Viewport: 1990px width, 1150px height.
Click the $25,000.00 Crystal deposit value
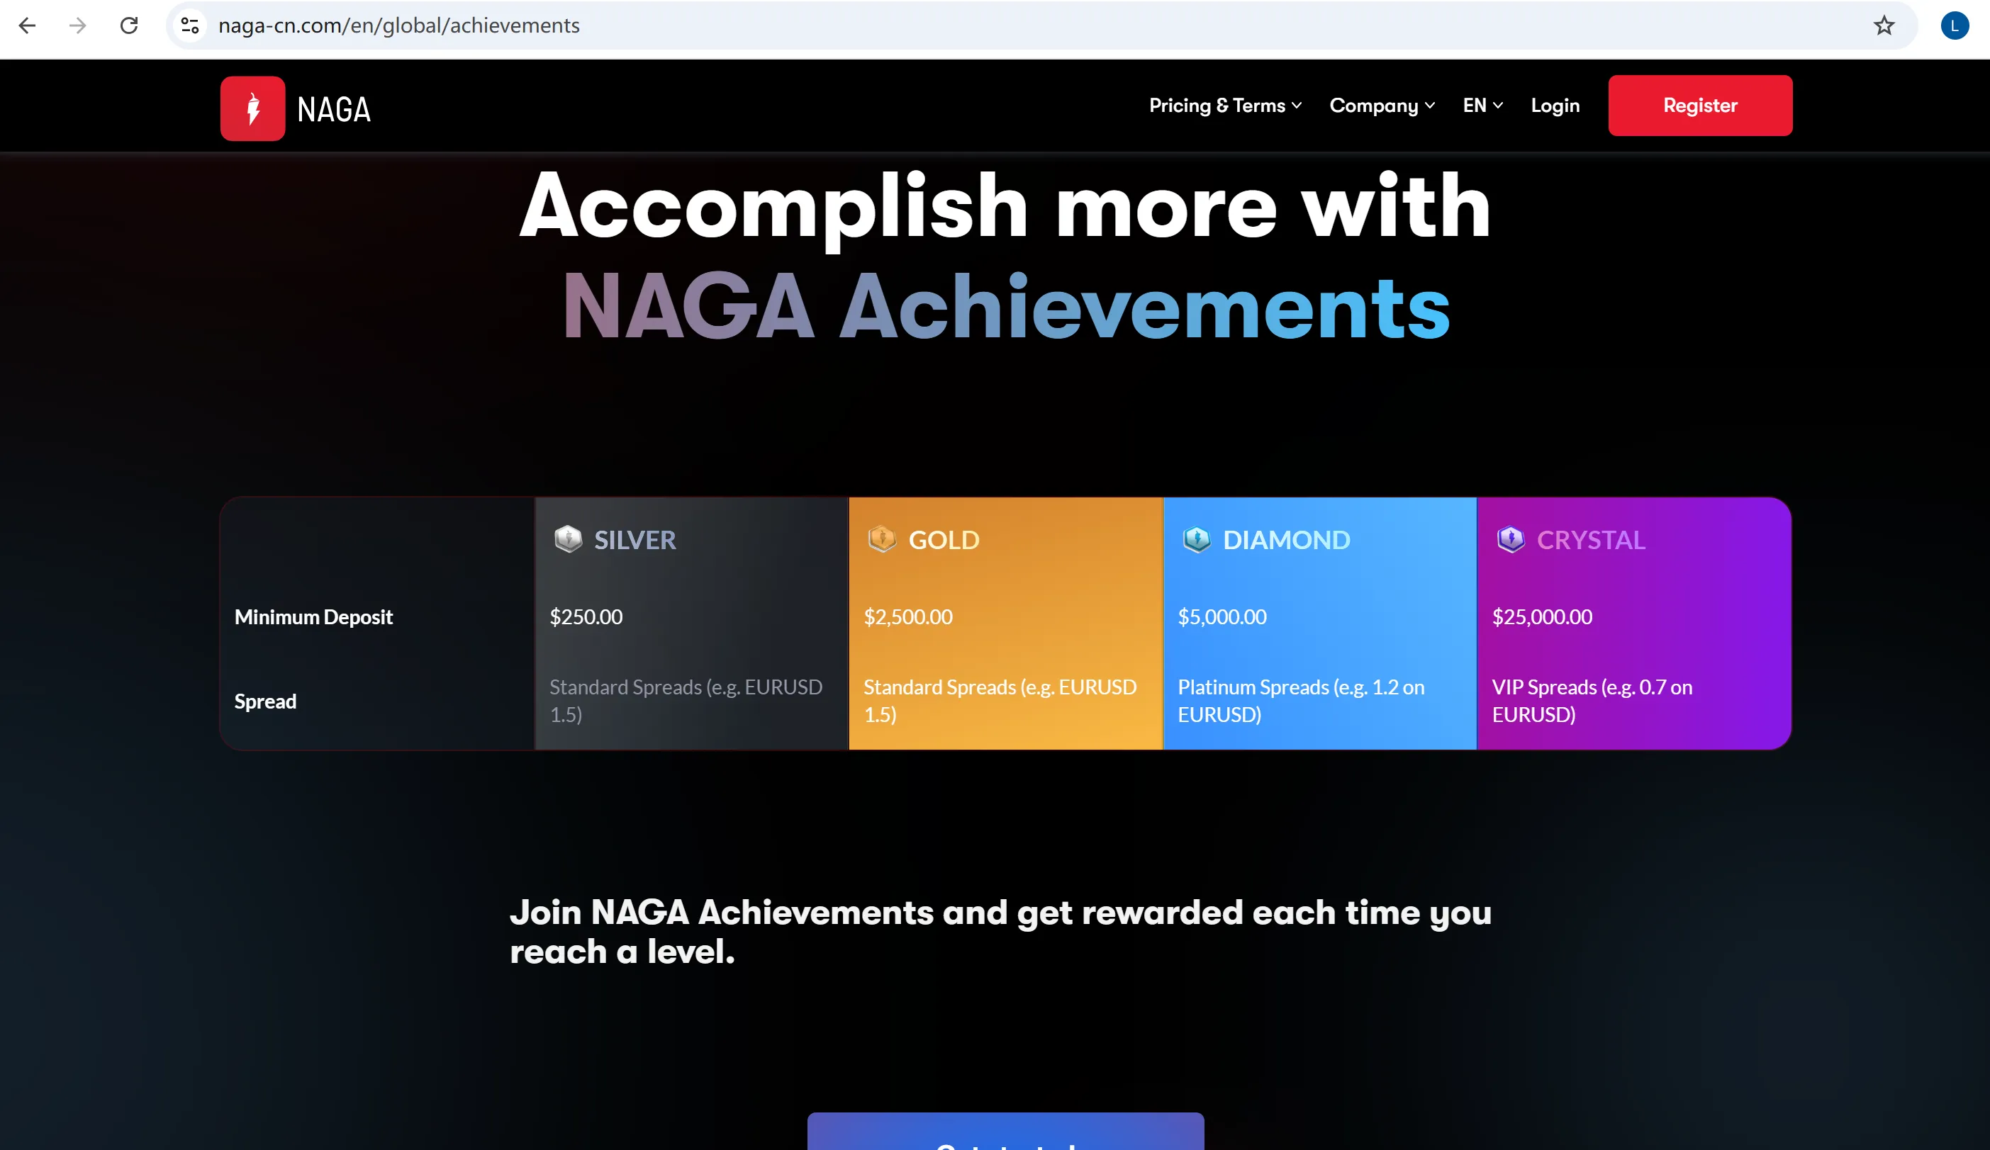pos(1541,616)
